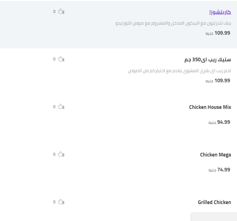Click the 94.99 جنيه price

pos(219,122)
